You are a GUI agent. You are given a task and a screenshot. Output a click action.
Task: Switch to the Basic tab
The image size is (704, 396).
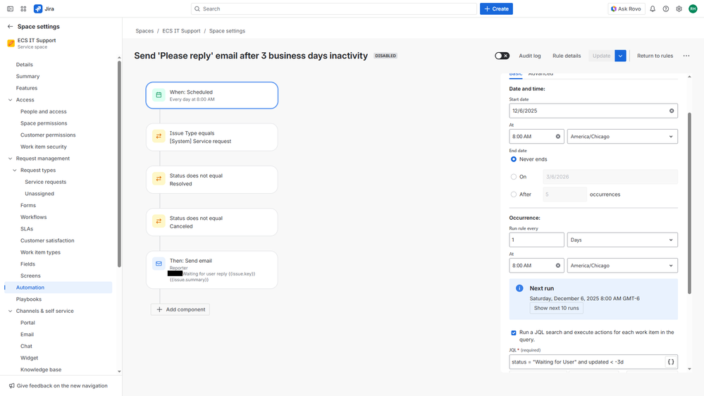click(x=515, y=74)
